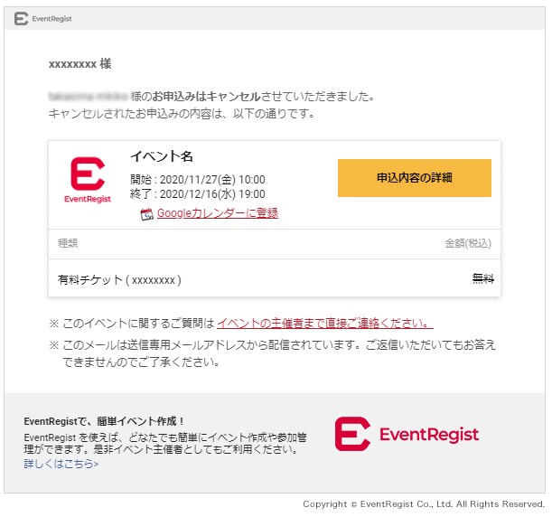Image resolution: width=552 pixels, height=517 pixels.
Task: Click the Copyright EventRegist Co., Ltd. text
Action: [x=424, y=504]
